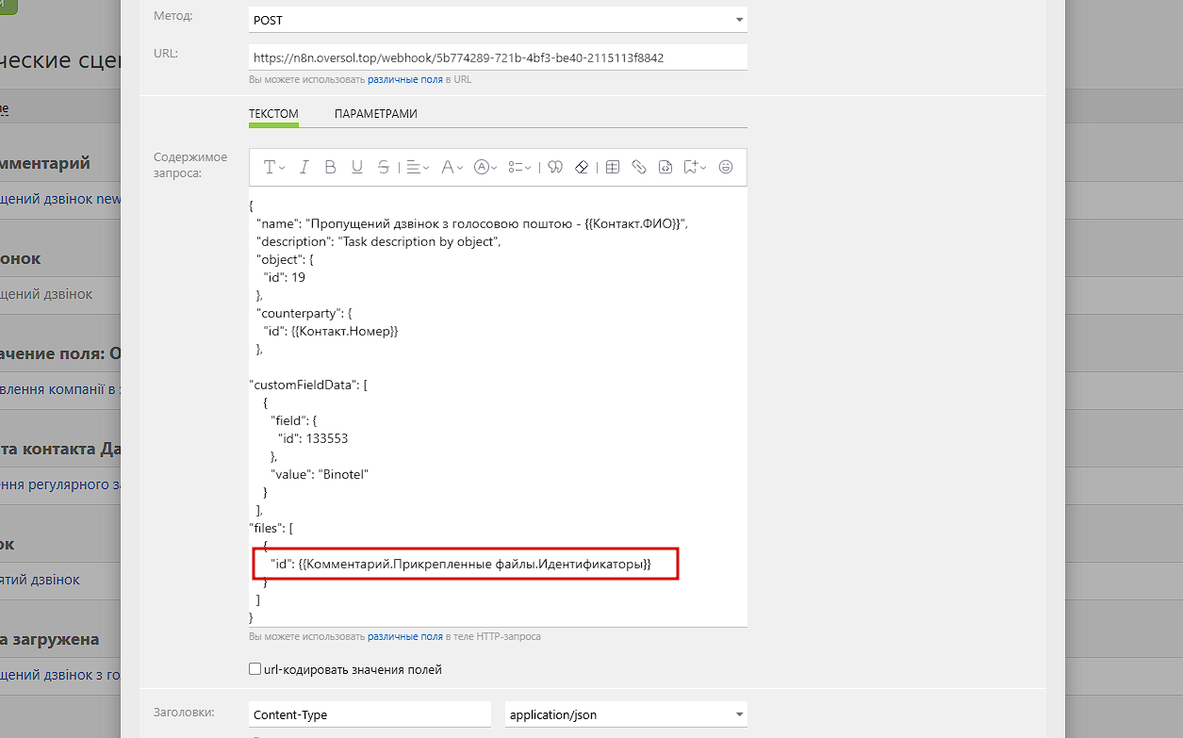Open the text style (T) dropdown
Image resolution: width=1183 pixels, height=738 pixels.
274,167
